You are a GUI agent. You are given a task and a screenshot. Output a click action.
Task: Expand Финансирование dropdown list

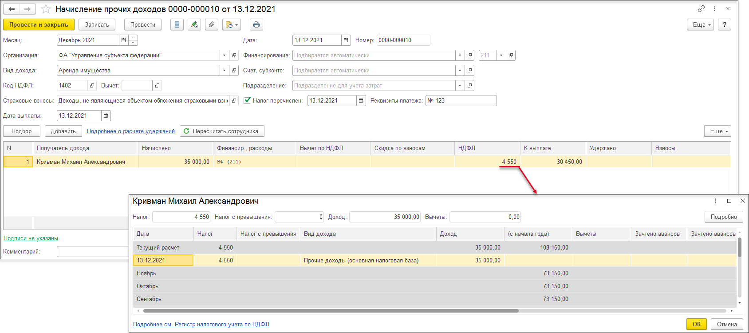(460, 55)
